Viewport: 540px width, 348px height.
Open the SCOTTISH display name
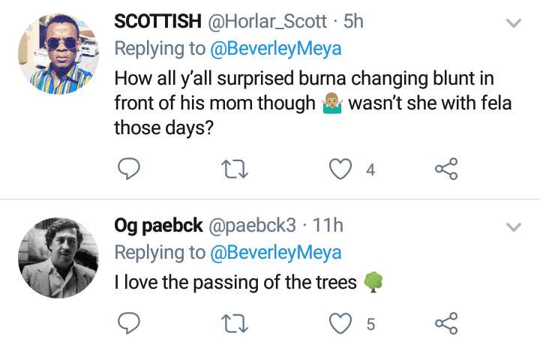point(155,22)
